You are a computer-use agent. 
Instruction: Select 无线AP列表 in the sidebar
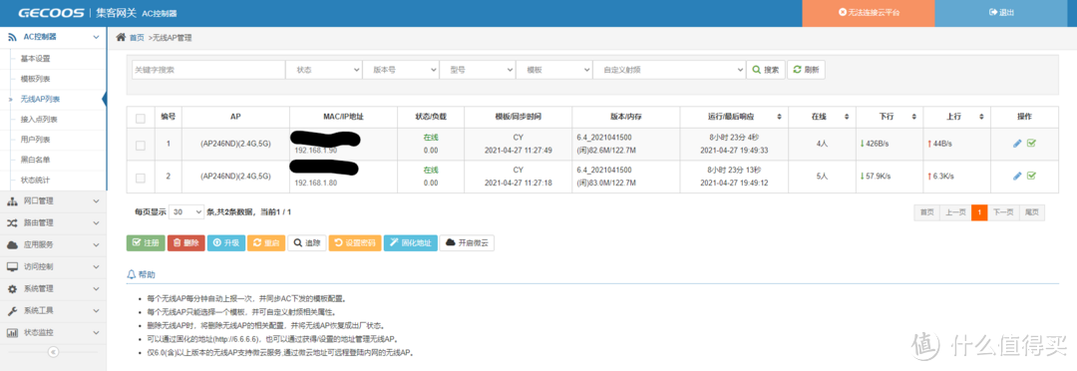(39, 99)
